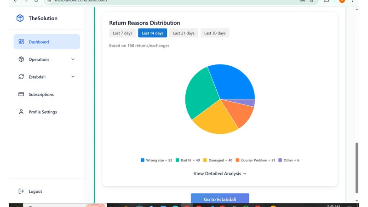Image resolution: width=368 pixels, height=207 pixels.
Task: Toggle the Wrong size legend swatch
Action: tap(143, 160)
